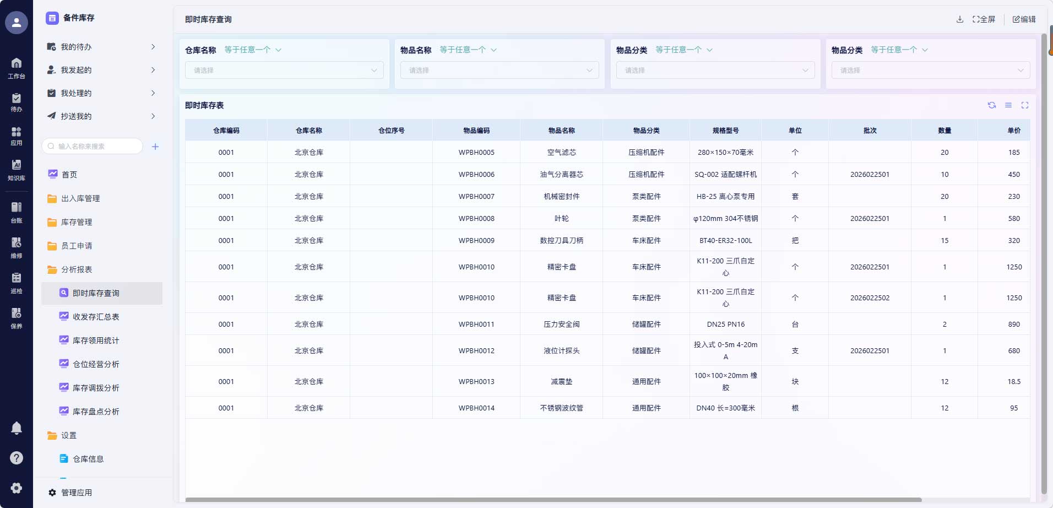
Task: Open 知识库 in the left rail
Action: tap(17, 170)
